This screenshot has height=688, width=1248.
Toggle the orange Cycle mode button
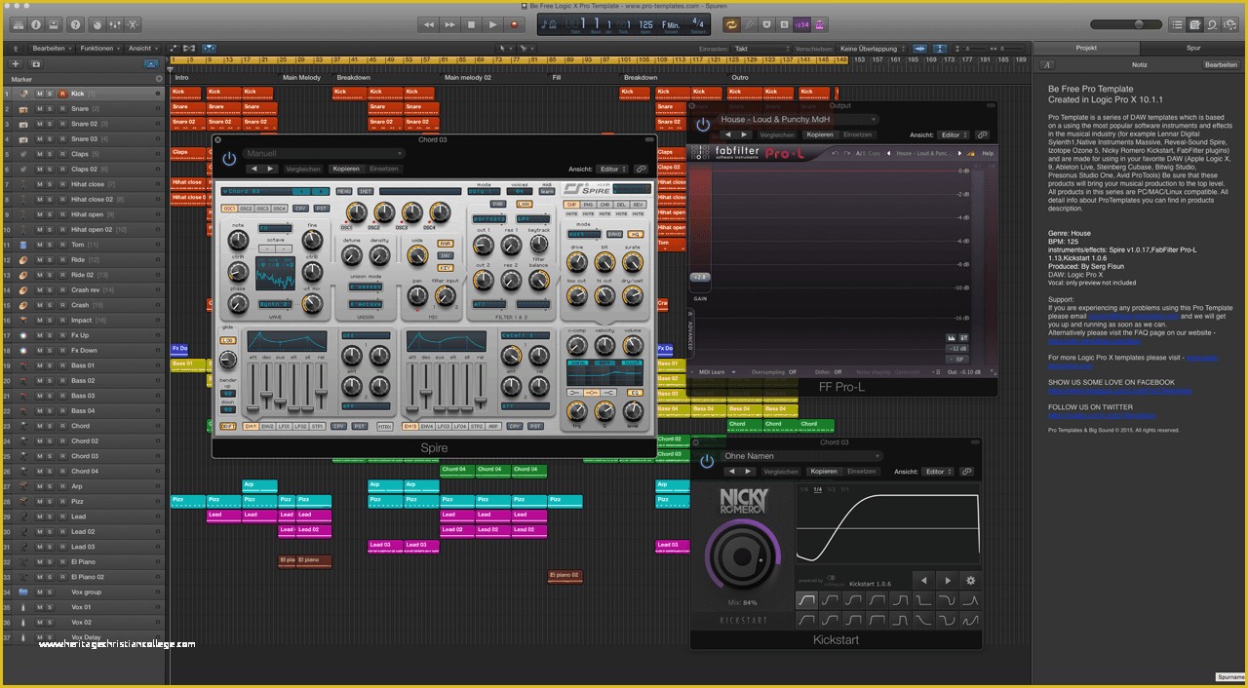(x=731, y=24)
